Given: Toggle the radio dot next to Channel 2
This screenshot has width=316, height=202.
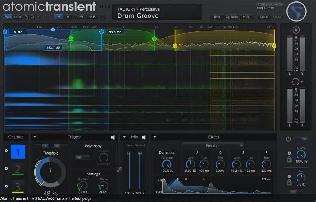Looking at the screenshot, I should pyautogui.click(x=6, y=168).
